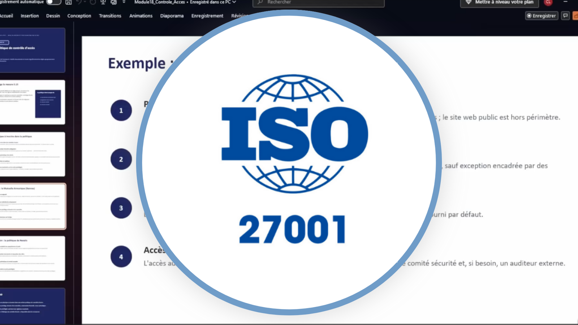Open the Transitions ribbon tab
This screenshot has height=325, width=578.
(110, 16)
